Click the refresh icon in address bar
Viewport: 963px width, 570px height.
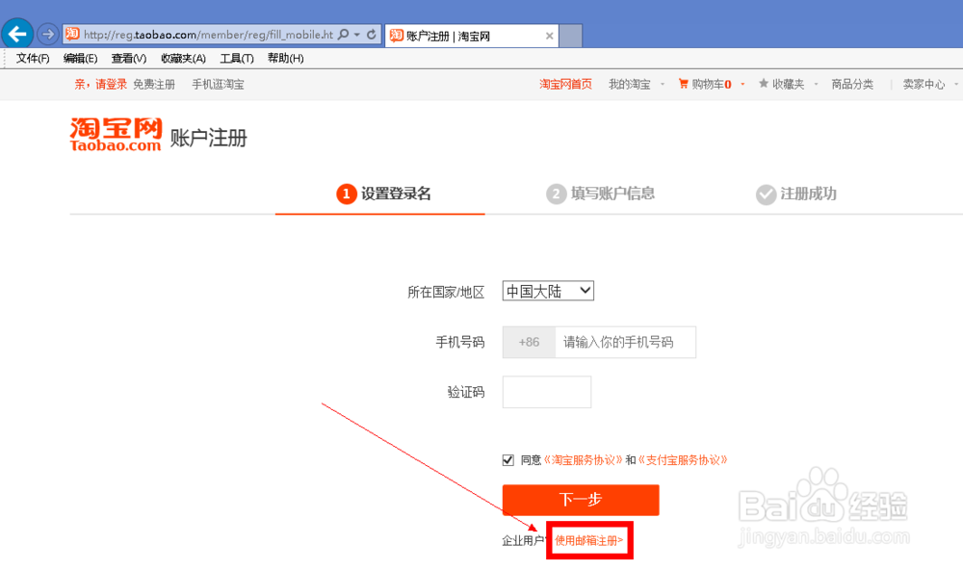coord(372,35)
